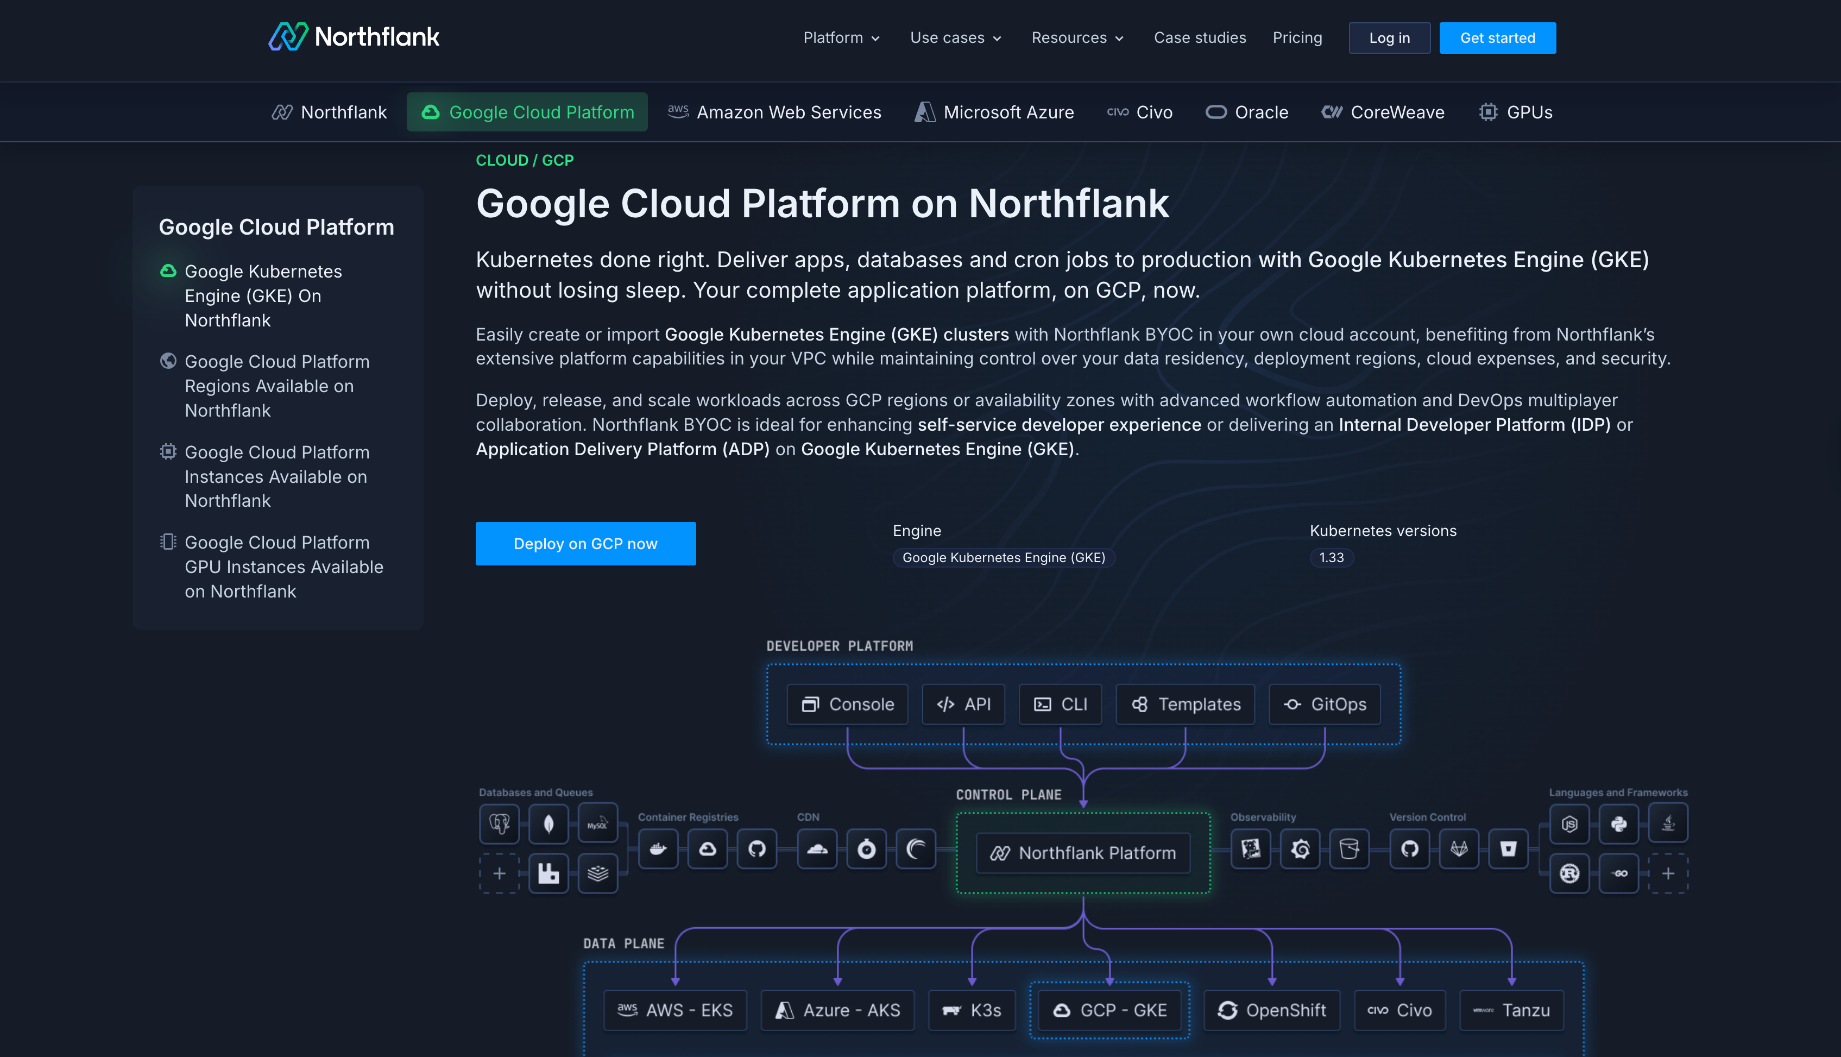The height and width of the screenshot is (1057, 1841).
Task: Click the Rust language icon
Action: pos(1569,873)
